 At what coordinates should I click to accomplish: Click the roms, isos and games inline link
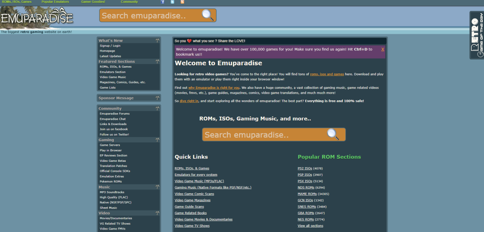[327, 74]
